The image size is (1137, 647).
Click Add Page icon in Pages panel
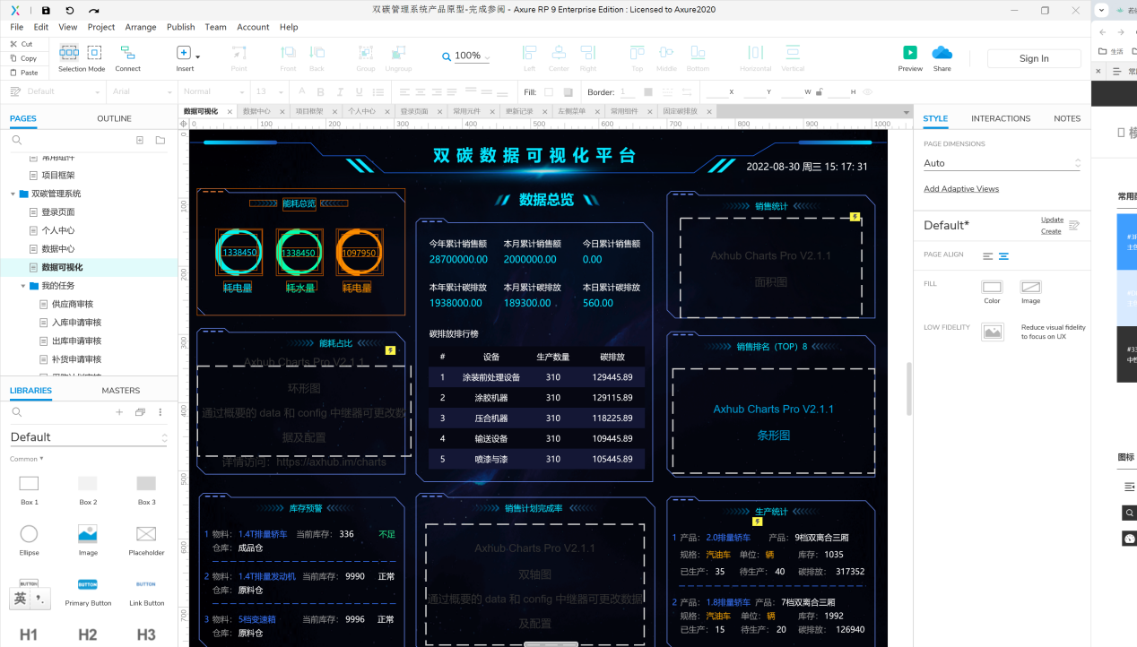tap(140, 140)
